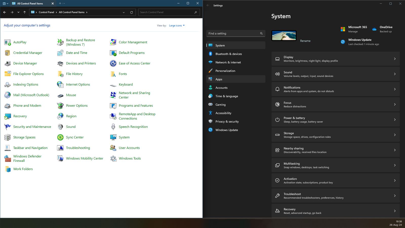This screenshot has height=228, width=405.
Task: Open the Power Options icon
Action: point(60,106)
